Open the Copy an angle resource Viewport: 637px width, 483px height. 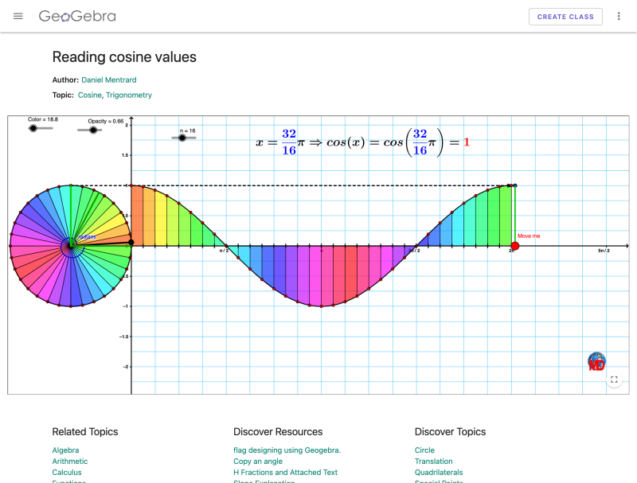pos(258,461)
